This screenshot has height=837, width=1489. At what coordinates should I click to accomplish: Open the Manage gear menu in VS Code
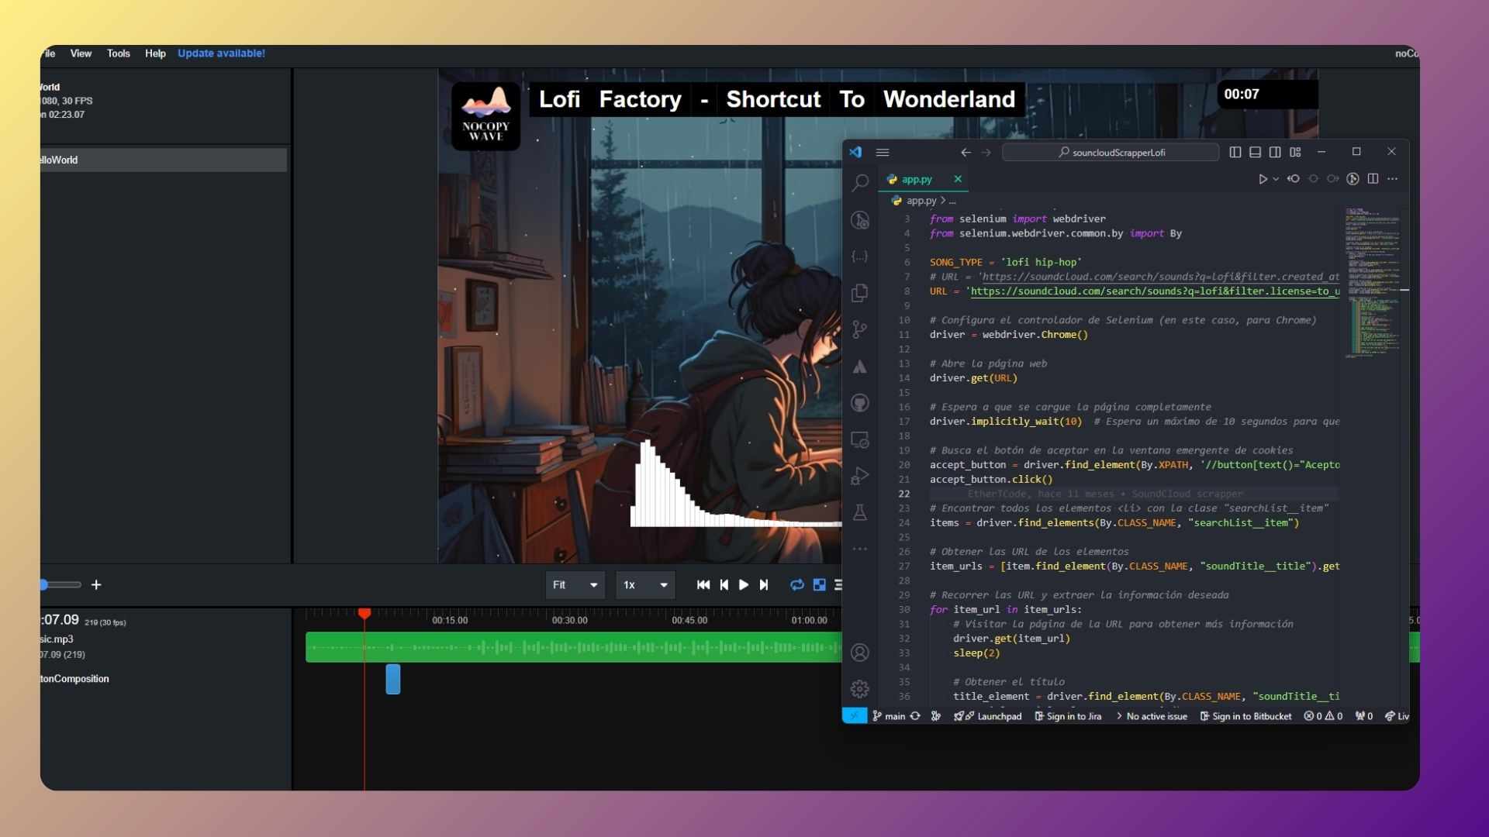pyautogui.click(x=860, y=688)
